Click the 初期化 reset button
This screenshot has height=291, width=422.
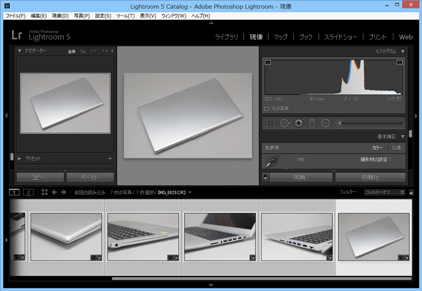pos(370,177)
